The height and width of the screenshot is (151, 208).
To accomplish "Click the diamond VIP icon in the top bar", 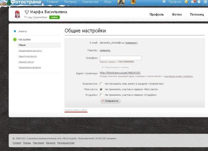I will [x=164, y=2].
